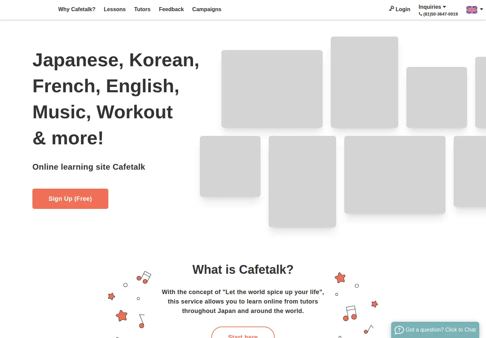The height and width of the screenshot is (338, 486).
Task: Click the Sign Up (Free) button
Action: (70, 199)
